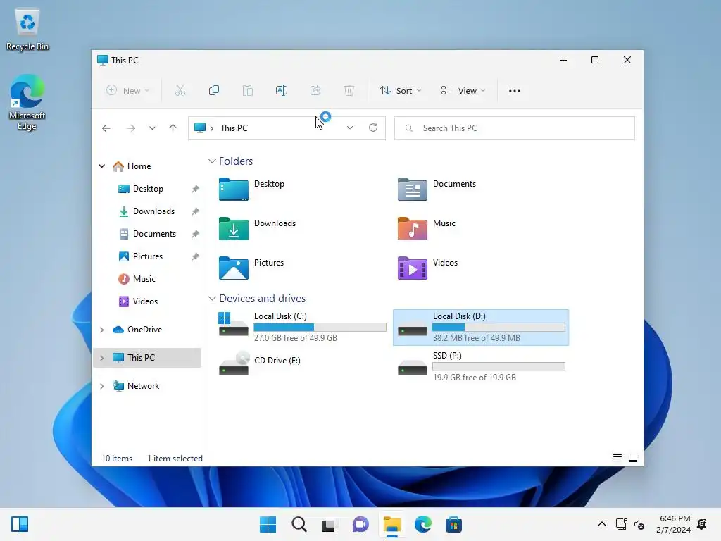The image size is (721, 541).
Task: Open the Pictures folder in Folders section
Action: point(234,268)
